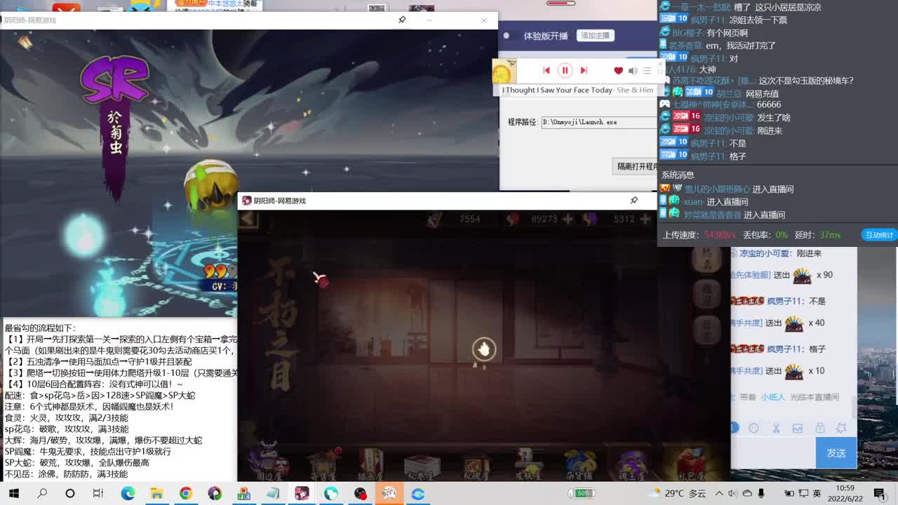Open Google Chrome from the taskbar
The width and height of the screenshot is (898, 505).
[186, 494]
